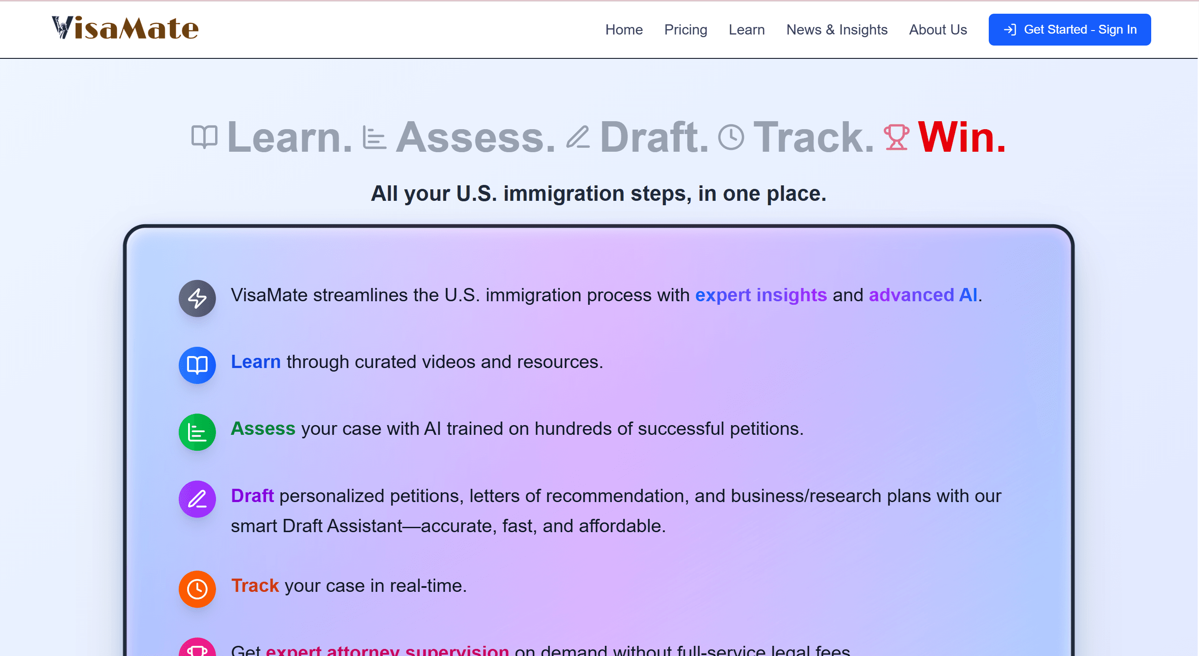The height and width of the screenshot is (656, 1199).
Task: Click the trophy icon beside Win heading
Action: (896, 137)
